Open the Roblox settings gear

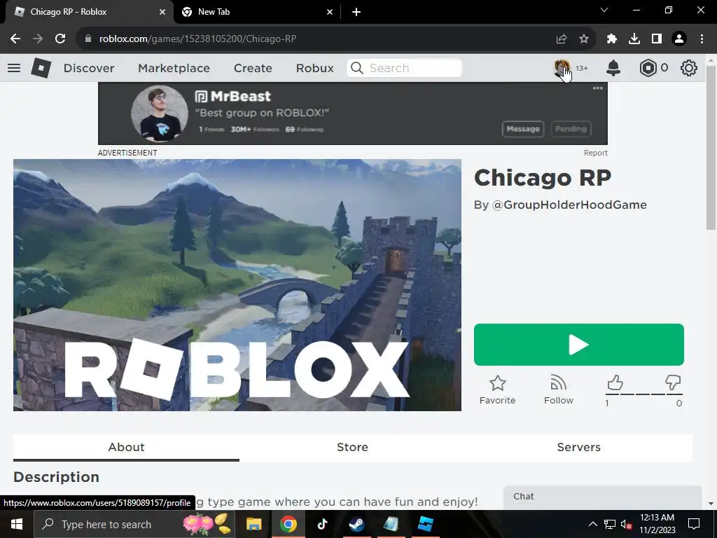[x=689, y=68]
